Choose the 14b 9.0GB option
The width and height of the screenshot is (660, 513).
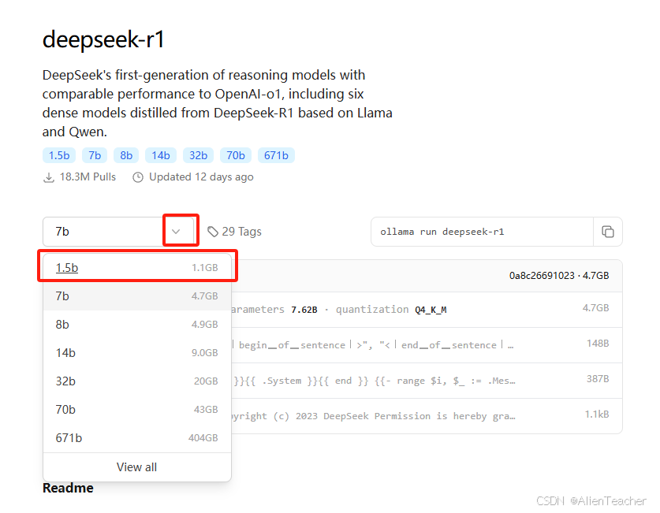click(x=136, y=353)
